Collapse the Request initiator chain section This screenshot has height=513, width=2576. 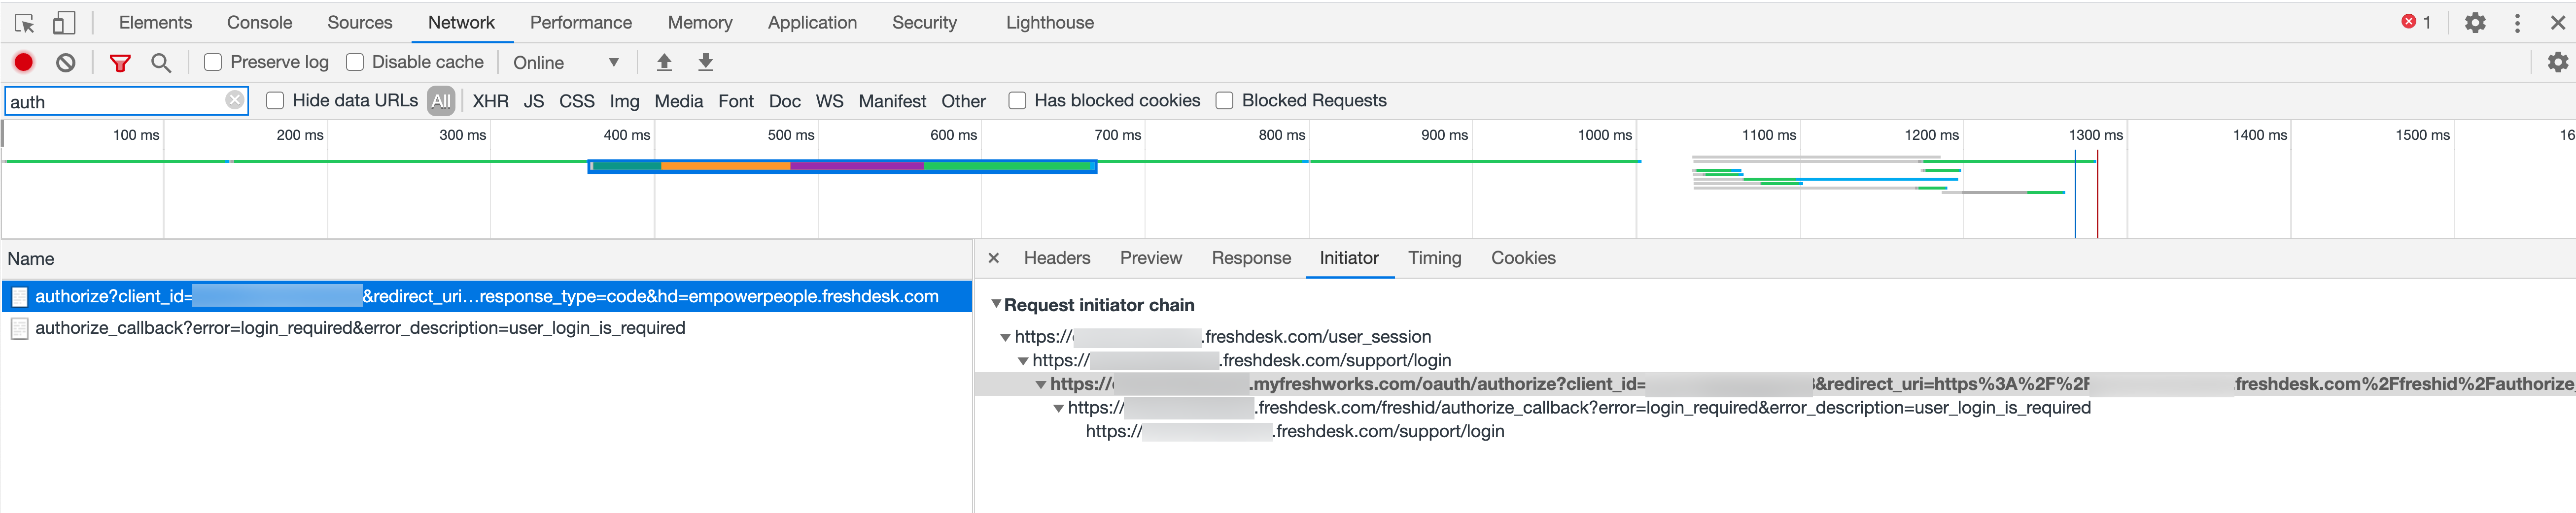996,304
